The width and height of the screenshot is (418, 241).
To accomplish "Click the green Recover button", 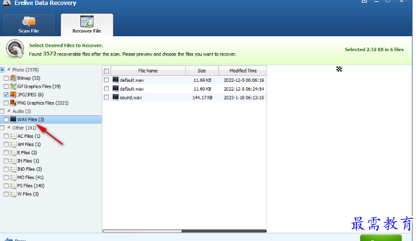I will 381,238.
